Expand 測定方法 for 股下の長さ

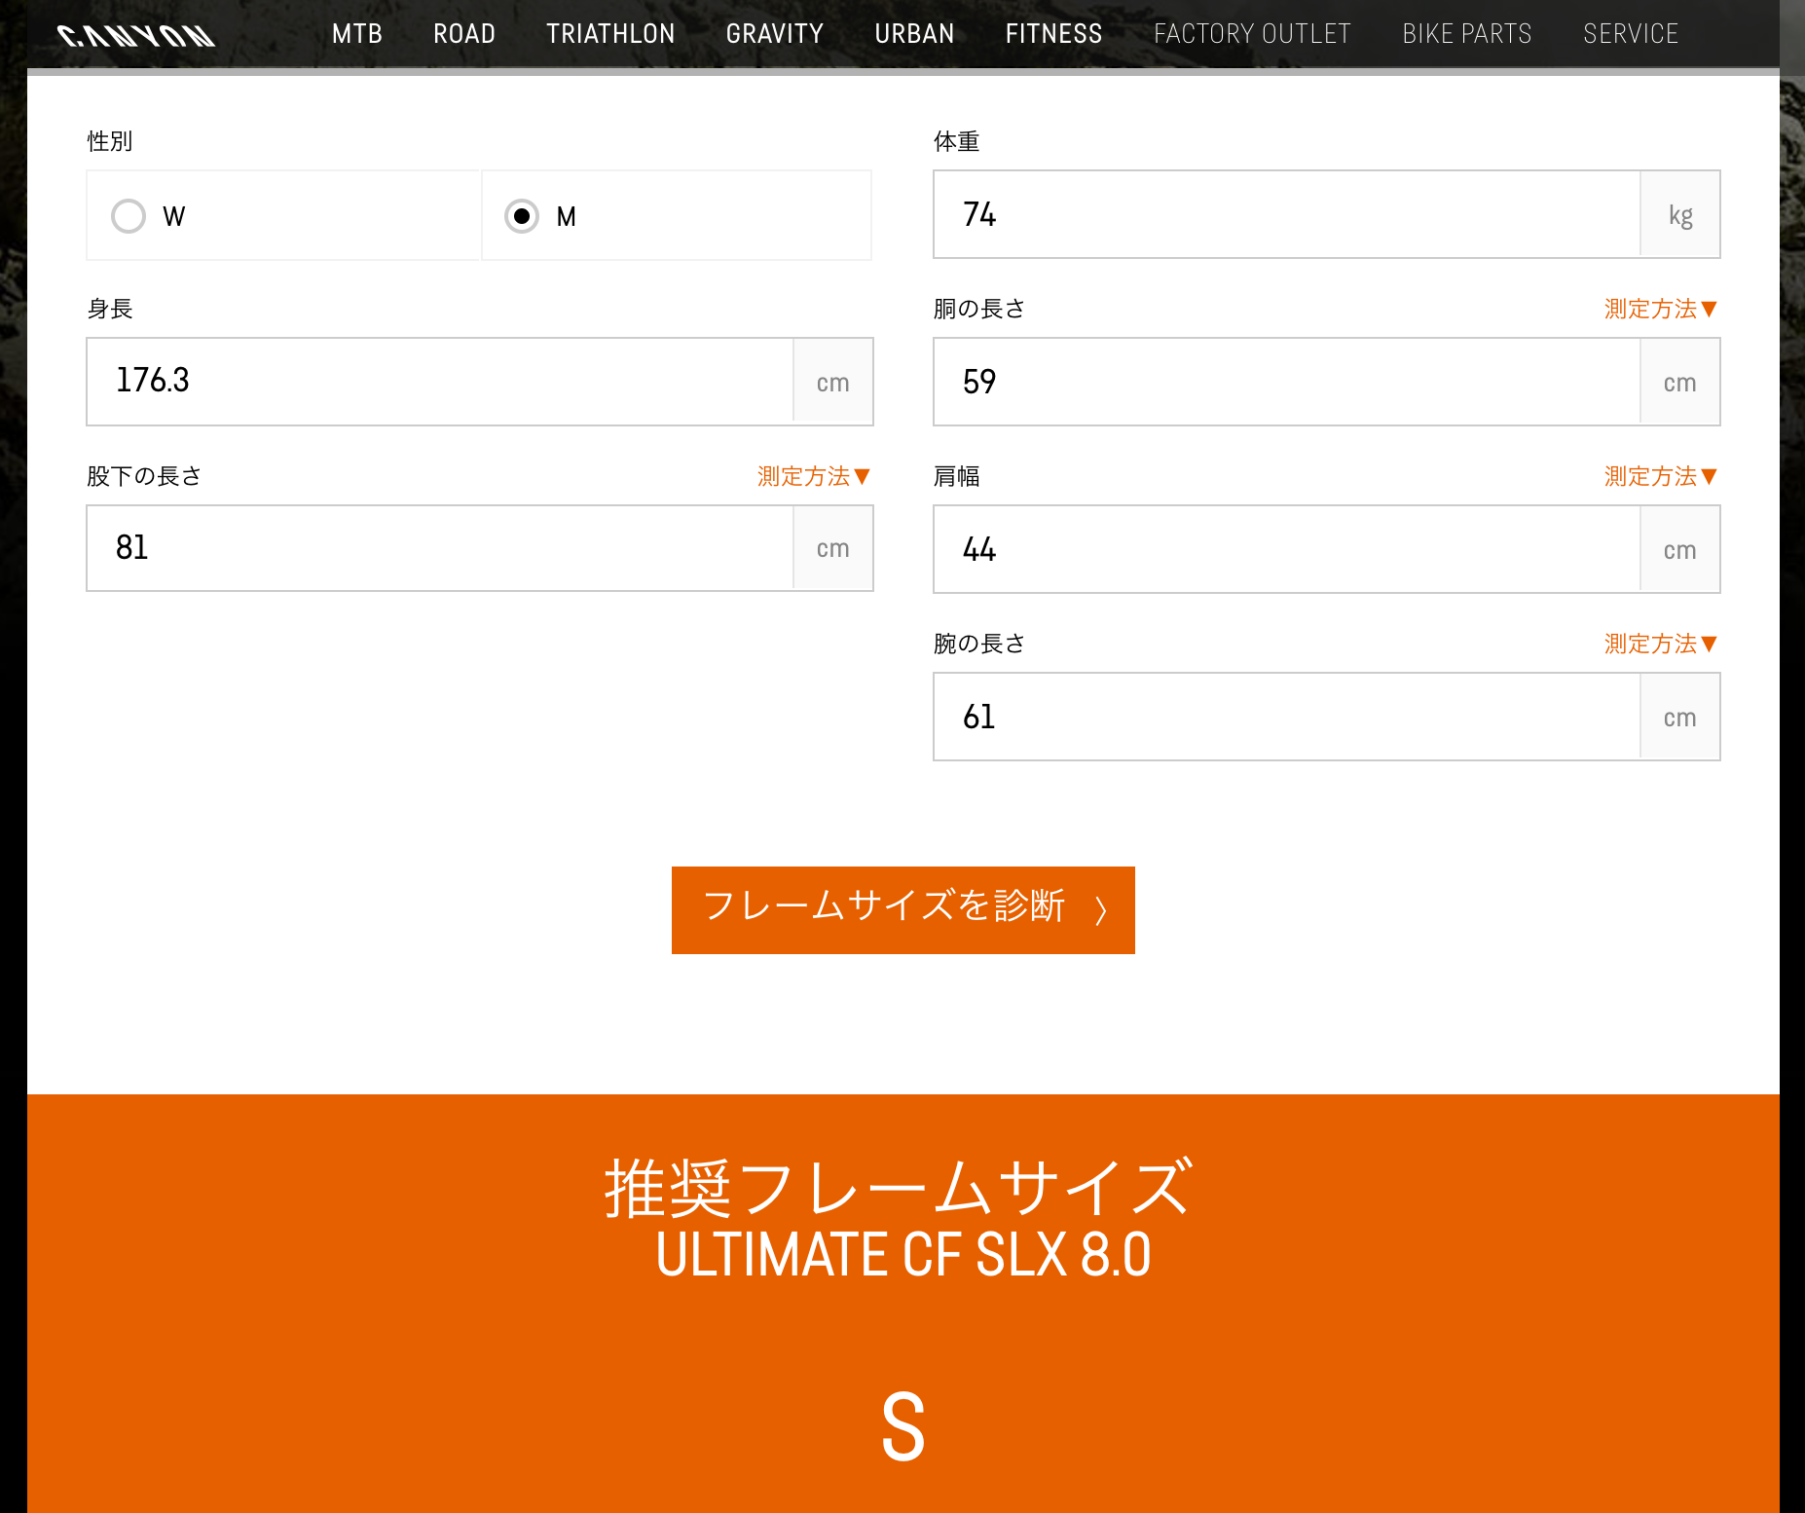click(x=813, y=476)
